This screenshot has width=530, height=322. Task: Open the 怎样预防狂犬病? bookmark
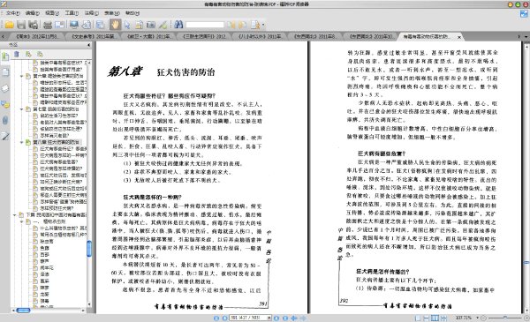[x=57, y=208]
